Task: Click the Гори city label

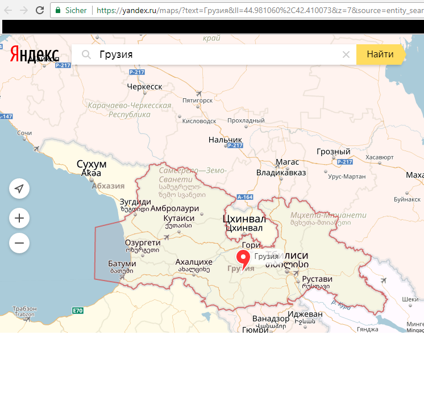Action: [251, 245]
